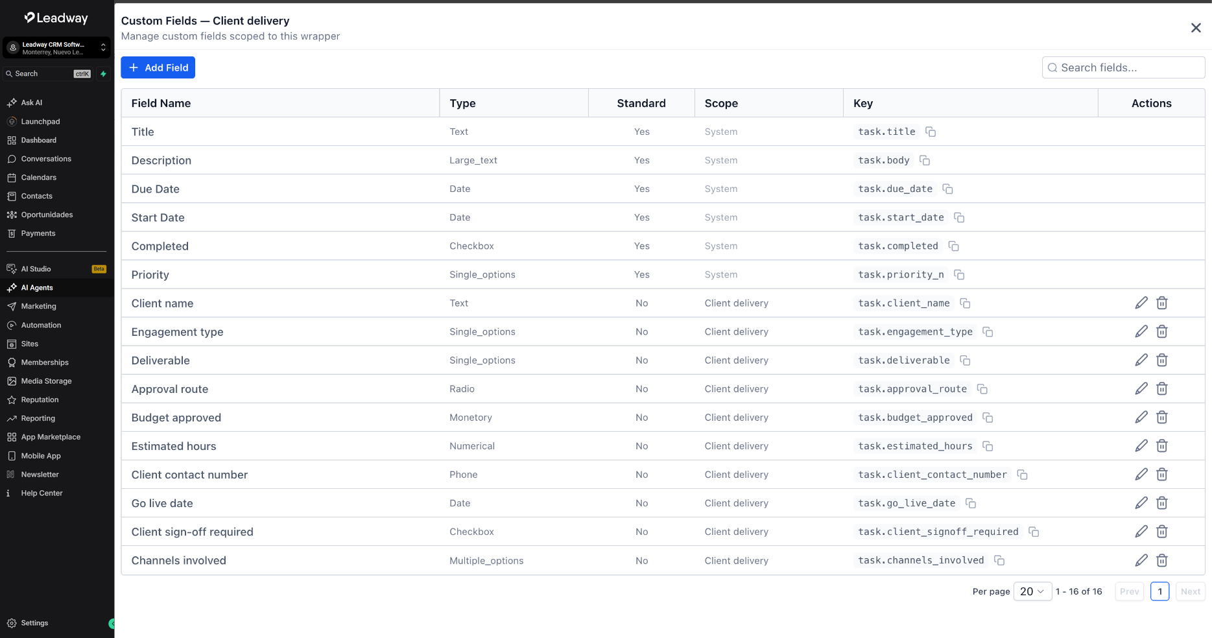Click the Leadway logo
The image size is (1212, 638).
point(56,18)
